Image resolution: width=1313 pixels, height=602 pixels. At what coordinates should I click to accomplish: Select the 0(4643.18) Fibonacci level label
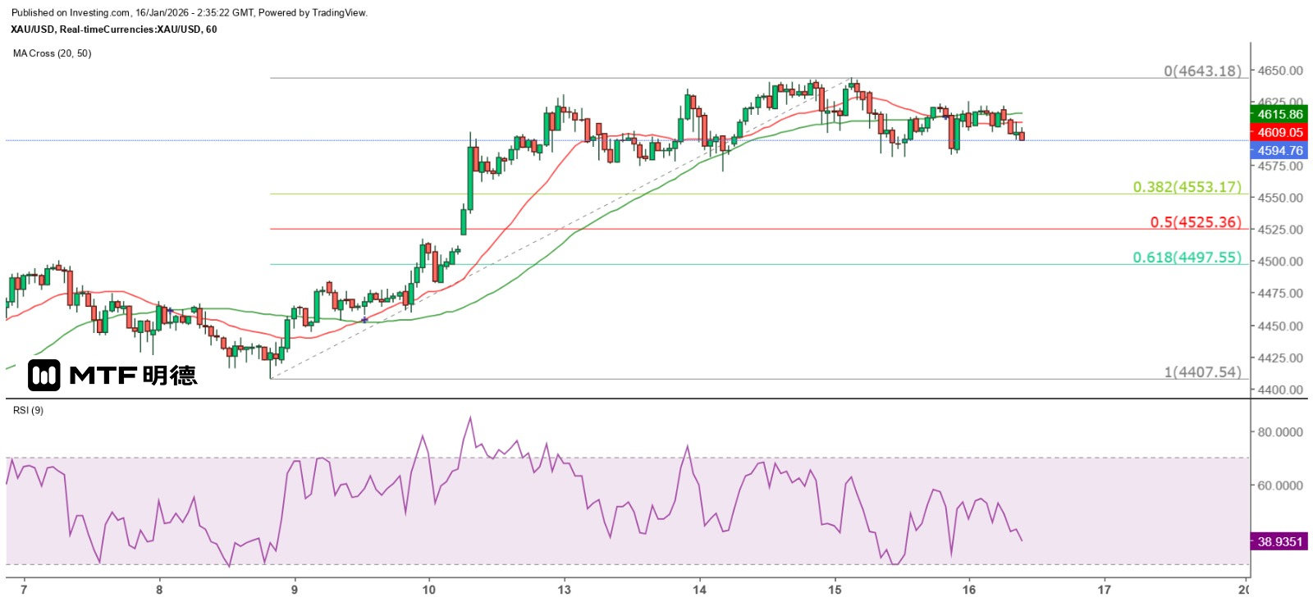click(x=1202, y=71)
